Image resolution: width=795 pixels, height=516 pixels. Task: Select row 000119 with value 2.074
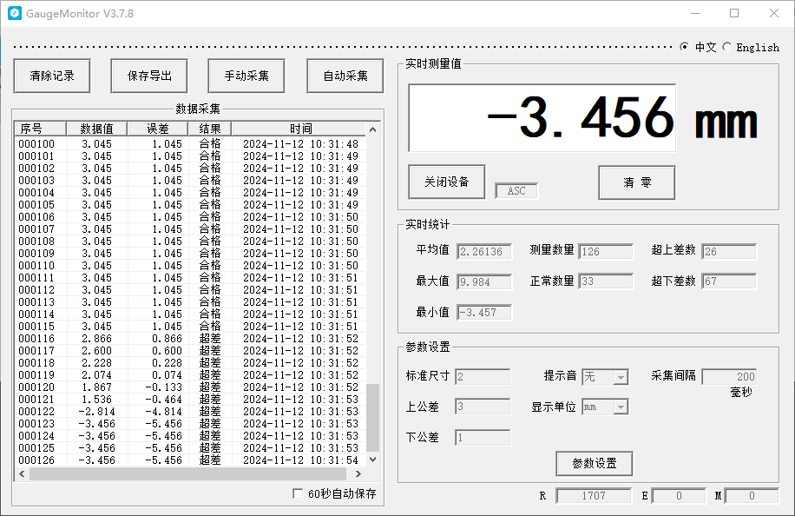click(188, 375)
